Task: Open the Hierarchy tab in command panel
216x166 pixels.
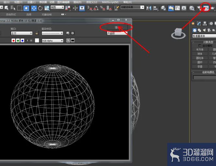Action: 205,24
